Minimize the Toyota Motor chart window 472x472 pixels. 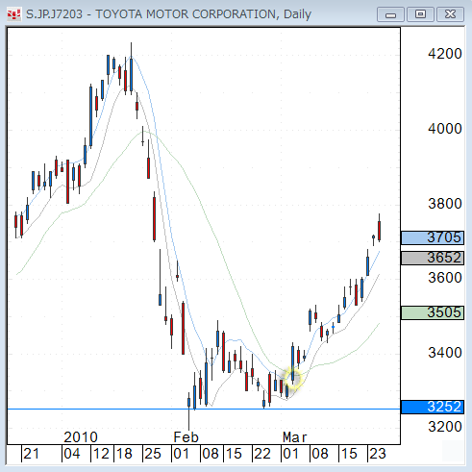pos(390,14)
